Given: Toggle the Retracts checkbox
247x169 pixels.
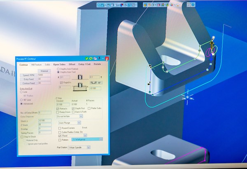Looking at the screenshot, I should click(x=58, y=108).
